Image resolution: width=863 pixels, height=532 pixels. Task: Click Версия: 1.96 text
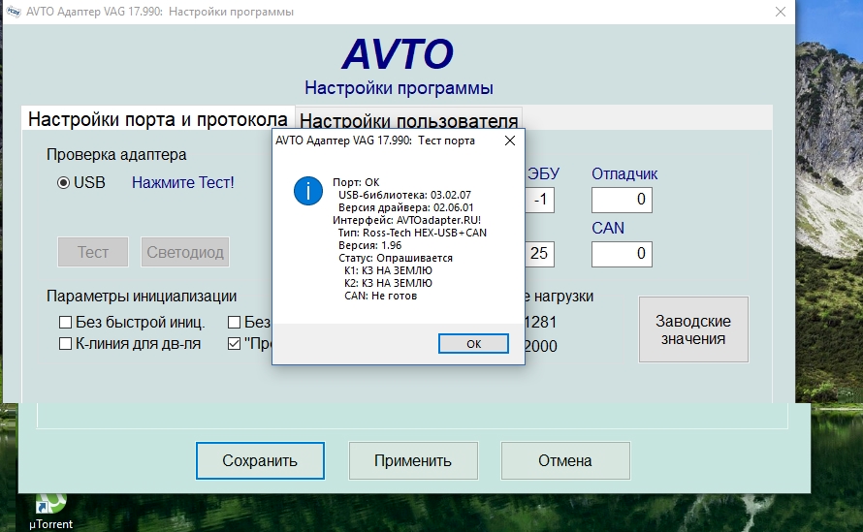click(369, 245)
